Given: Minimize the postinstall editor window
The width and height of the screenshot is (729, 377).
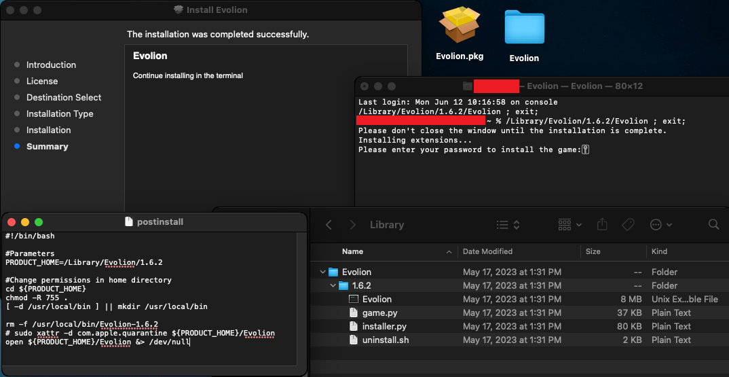Looking at the screenshot, I should pos(25,222).
